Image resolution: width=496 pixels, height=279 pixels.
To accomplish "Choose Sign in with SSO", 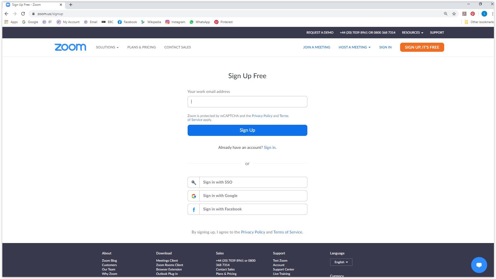I will tap(247, 182).
